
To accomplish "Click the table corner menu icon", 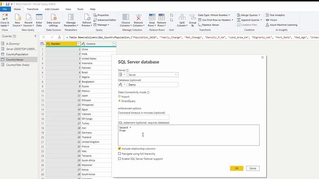I will pyautogui.click(x=42, y=44).
